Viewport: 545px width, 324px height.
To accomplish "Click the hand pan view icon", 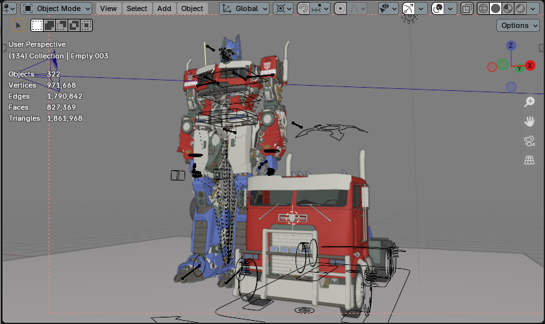I will pyautogui.click(x=529, y=121).
